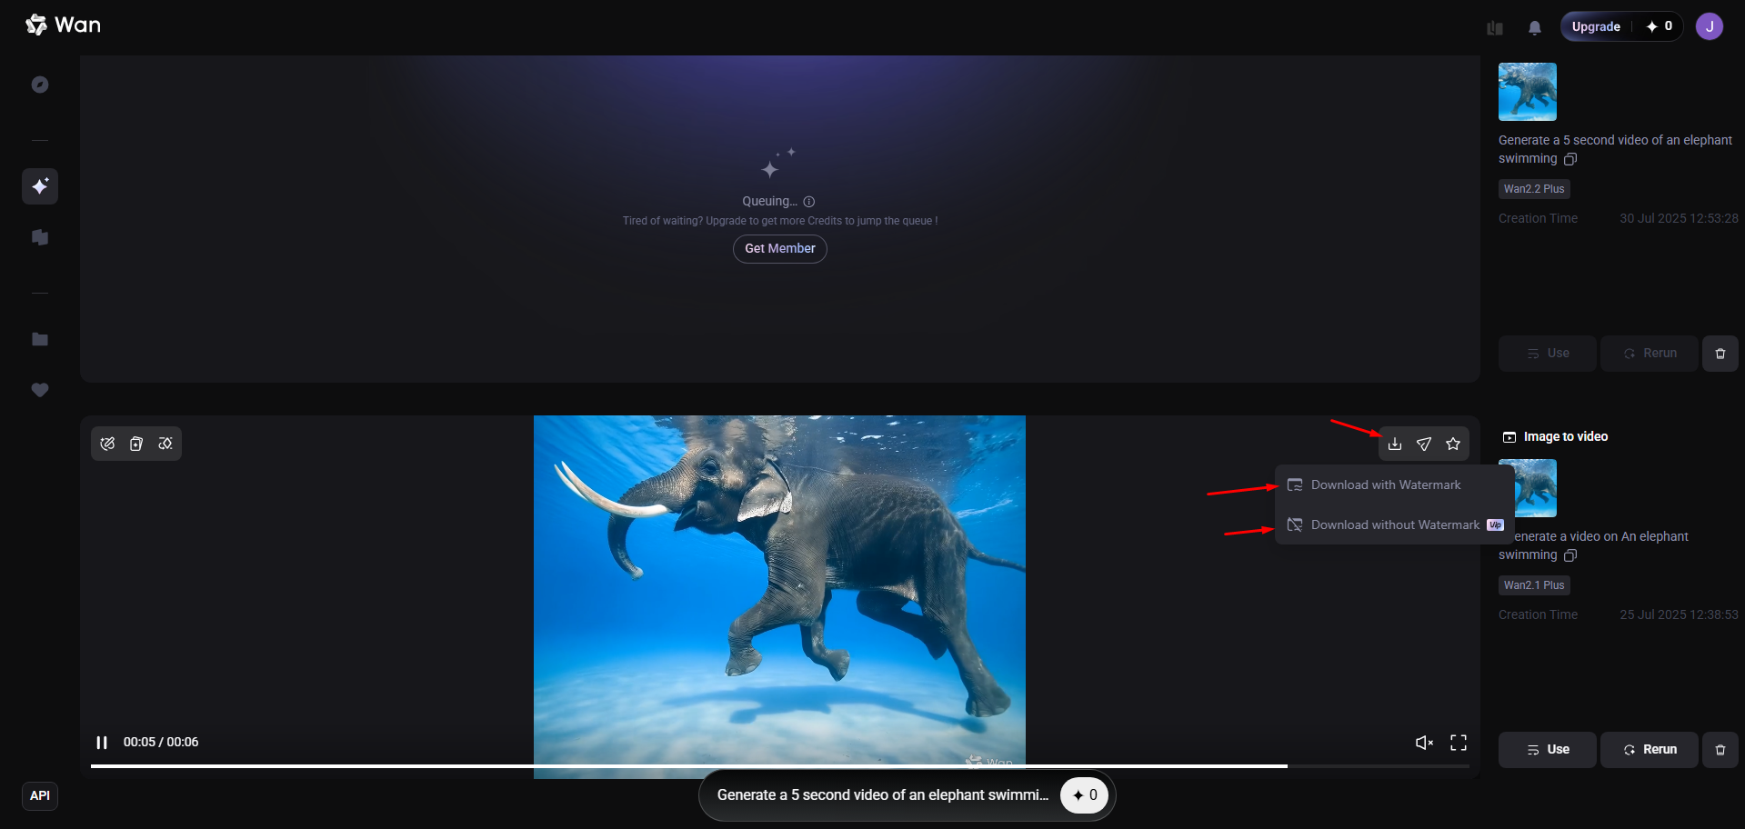Open the elephant swimming video thumbnail
Screen dimensions: 1745x829
coord(1526,91)
